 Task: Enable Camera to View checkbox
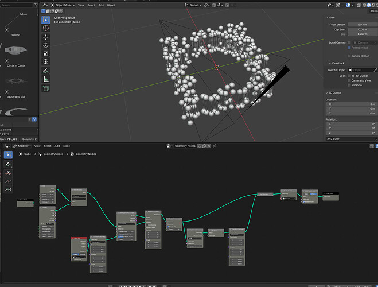click(x=349, y=80)
